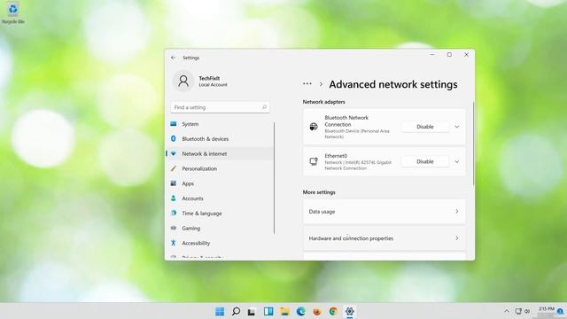Open the notification badge in tray

pyautogui.click(x=560, y=311)
